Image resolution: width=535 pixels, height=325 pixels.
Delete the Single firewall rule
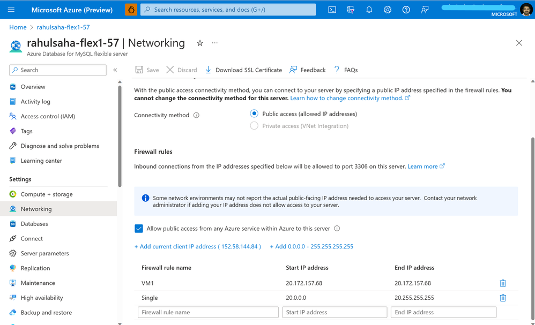pos(503,298)
